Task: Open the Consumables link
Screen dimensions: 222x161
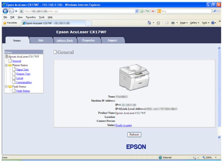Action: click(24, 82)
